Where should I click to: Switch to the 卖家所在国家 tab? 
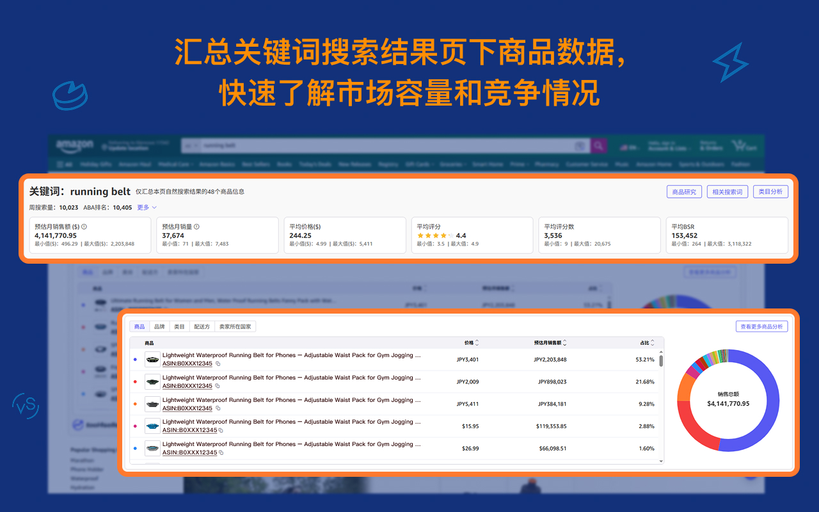point(237,326)
